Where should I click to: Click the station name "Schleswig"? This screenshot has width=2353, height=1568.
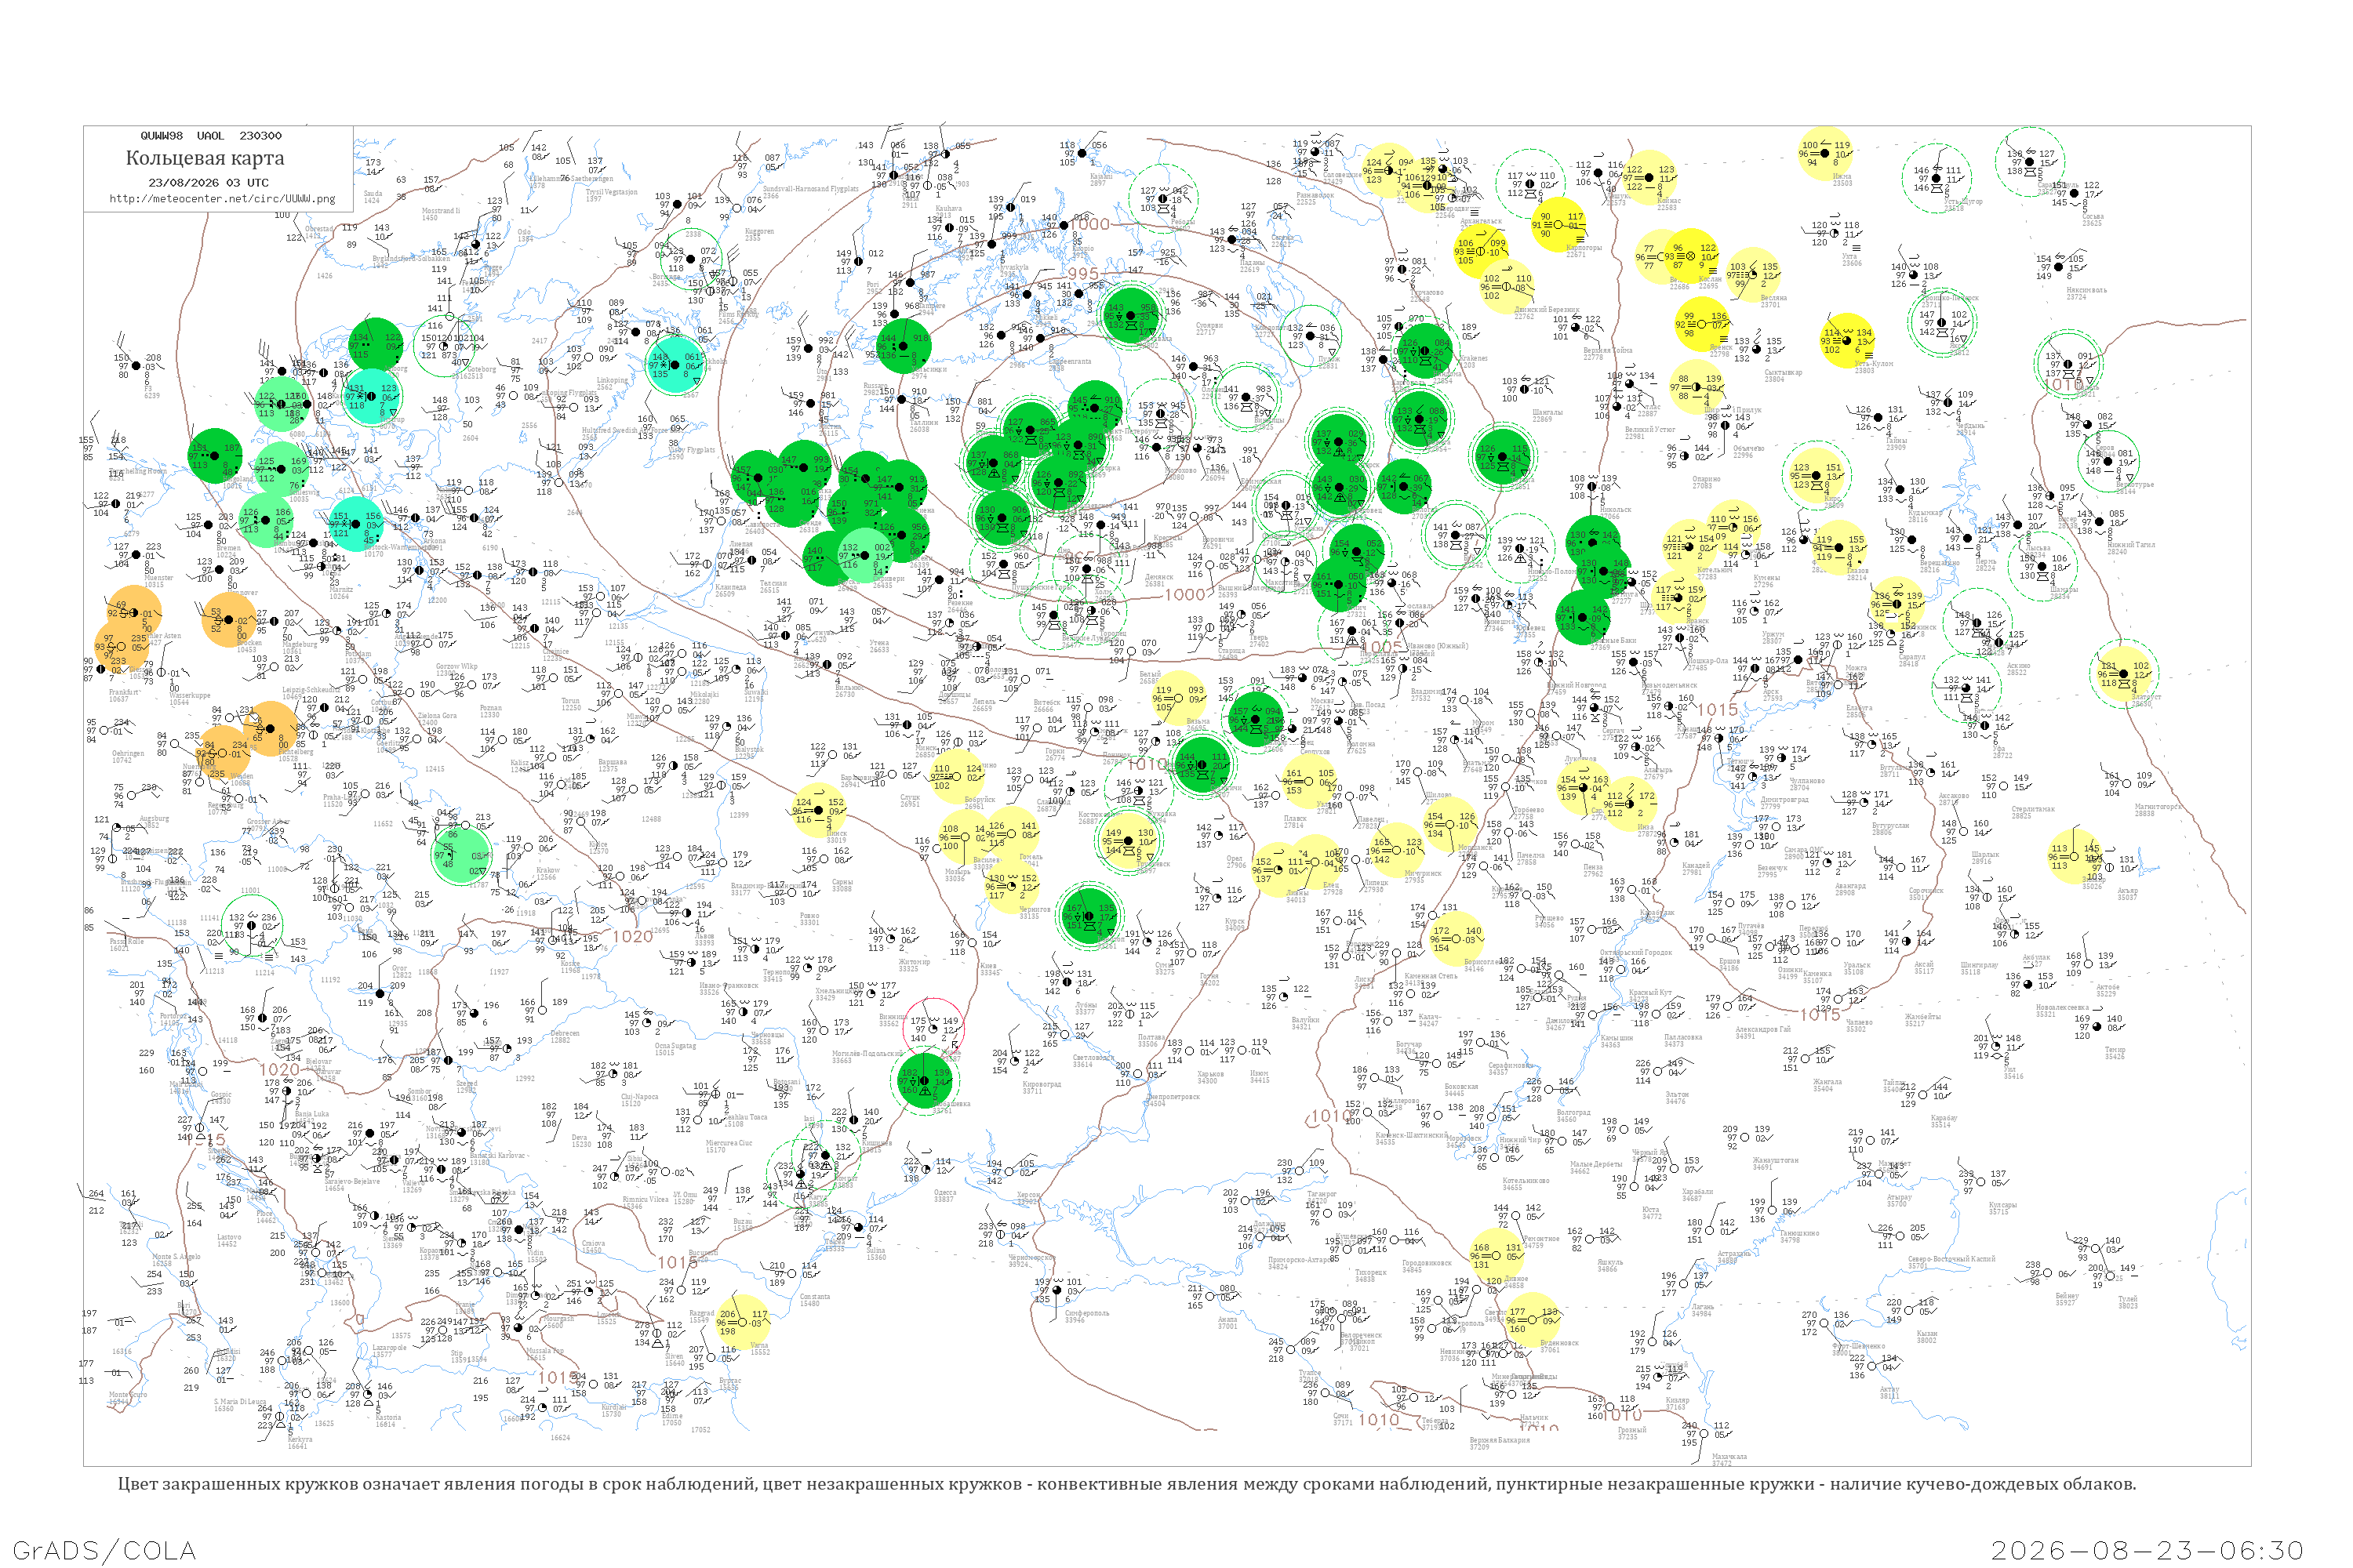click(305, 492)
